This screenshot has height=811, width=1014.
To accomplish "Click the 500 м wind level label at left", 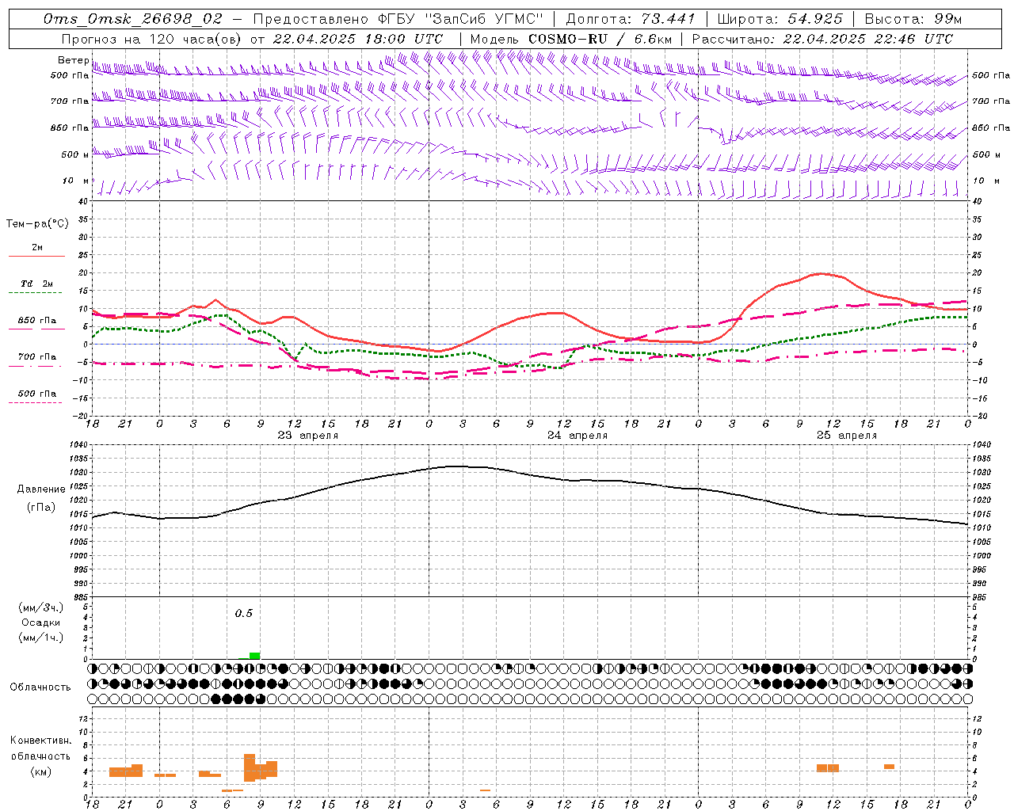I will pyautogui.click(x=75, y=154).
